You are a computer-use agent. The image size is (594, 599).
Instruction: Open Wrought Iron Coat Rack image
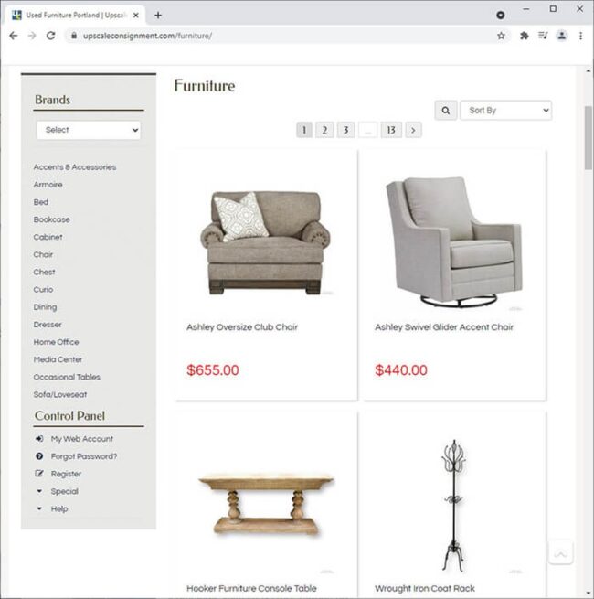(x=454, y=506)
